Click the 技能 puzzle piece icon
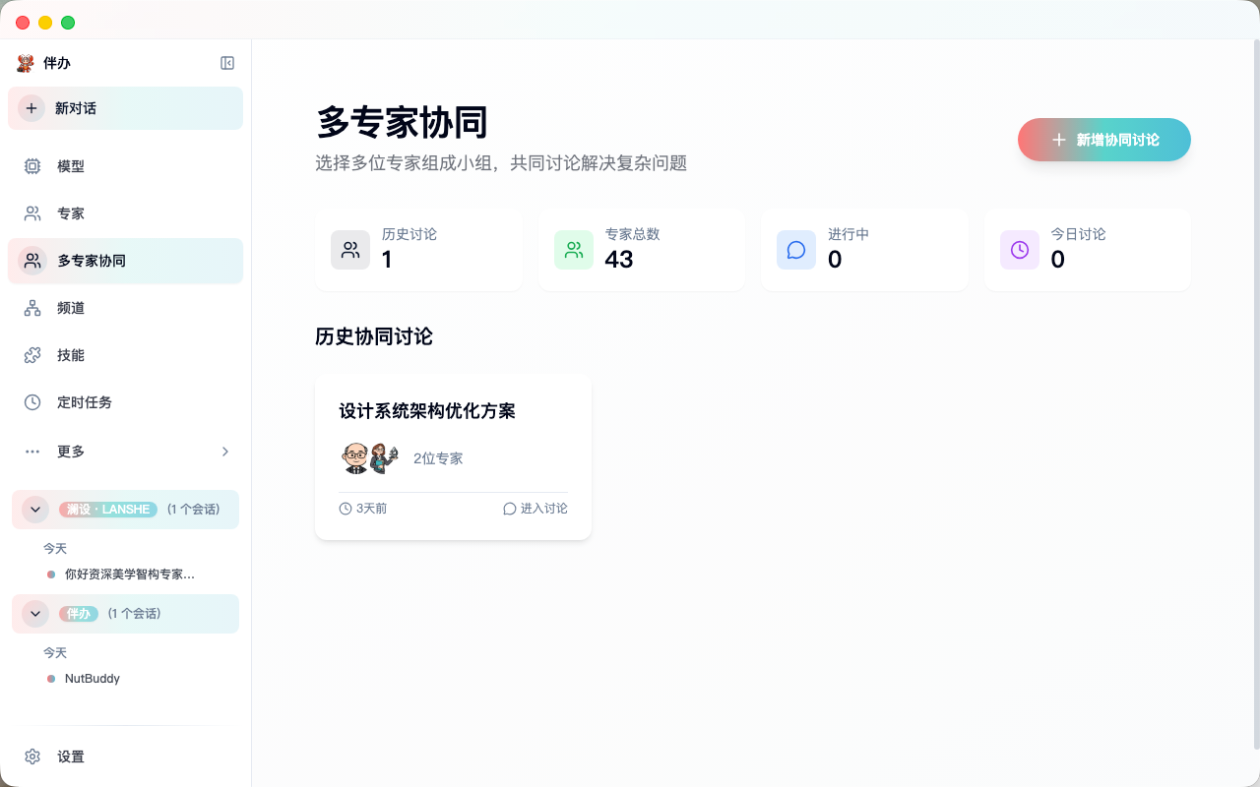The width and height of the screenshot is (1260, 787). coord(31,355)
